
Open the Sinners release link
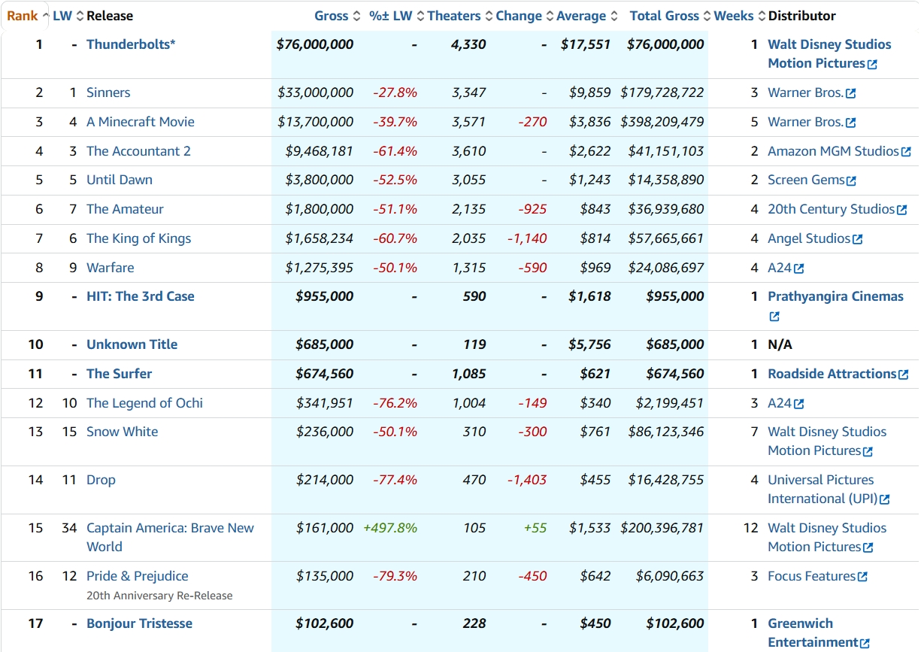pyautogui.click(x=108, y=92)
